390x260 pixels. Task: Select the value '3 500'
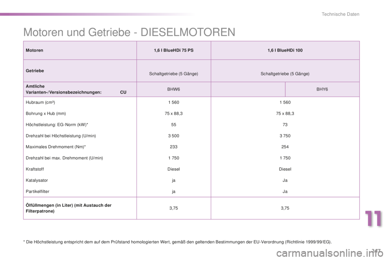[x=173, y=136]
